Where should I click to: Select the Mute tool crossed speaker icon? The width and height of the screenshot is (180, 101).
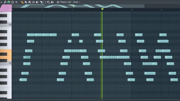click(37, 2)
